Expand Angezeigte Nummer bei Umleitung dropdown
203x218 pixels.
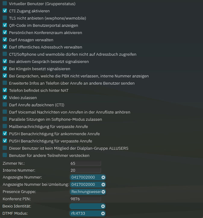coord(88,184)
